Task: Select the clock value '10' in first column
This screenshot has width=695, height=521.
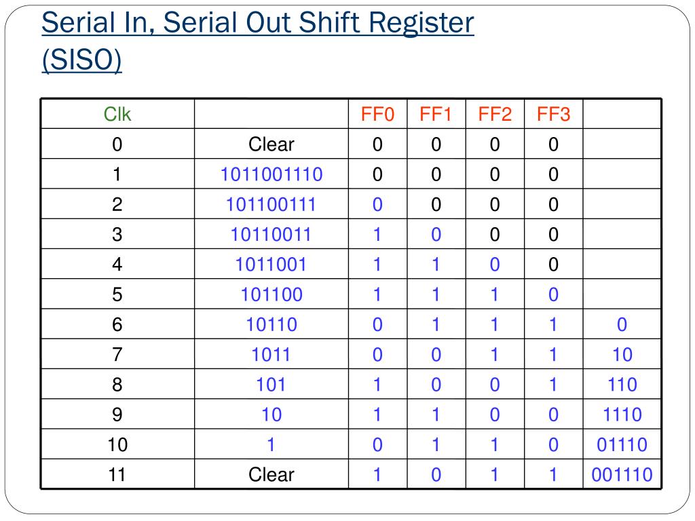Action: 117,445
